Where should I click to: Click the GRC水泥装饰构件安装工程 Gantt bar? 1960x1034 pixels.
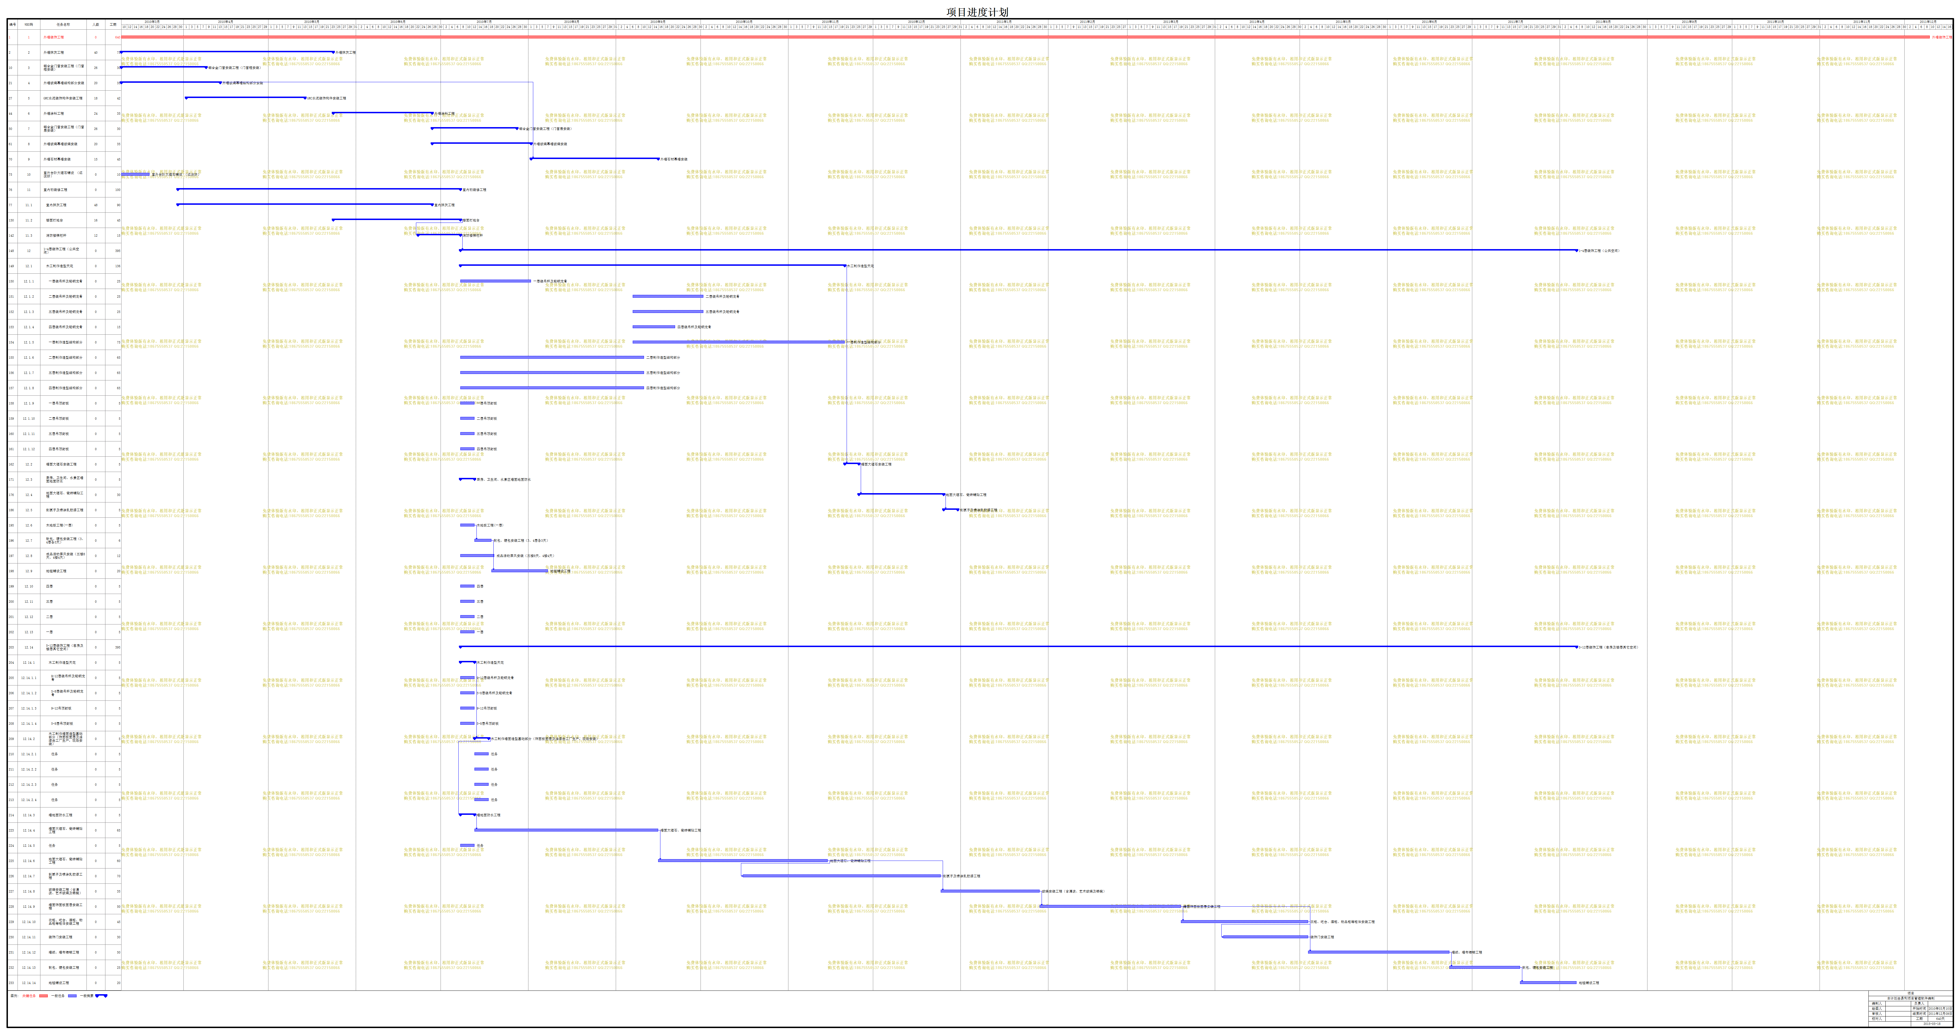click(x=246, y=97)
